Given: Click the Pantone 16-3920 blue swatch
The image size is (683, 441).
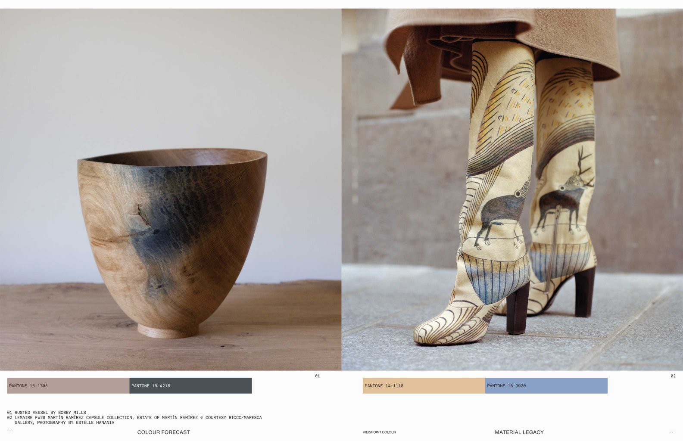Looking at the screenshot, I should (x=546, y=385).
